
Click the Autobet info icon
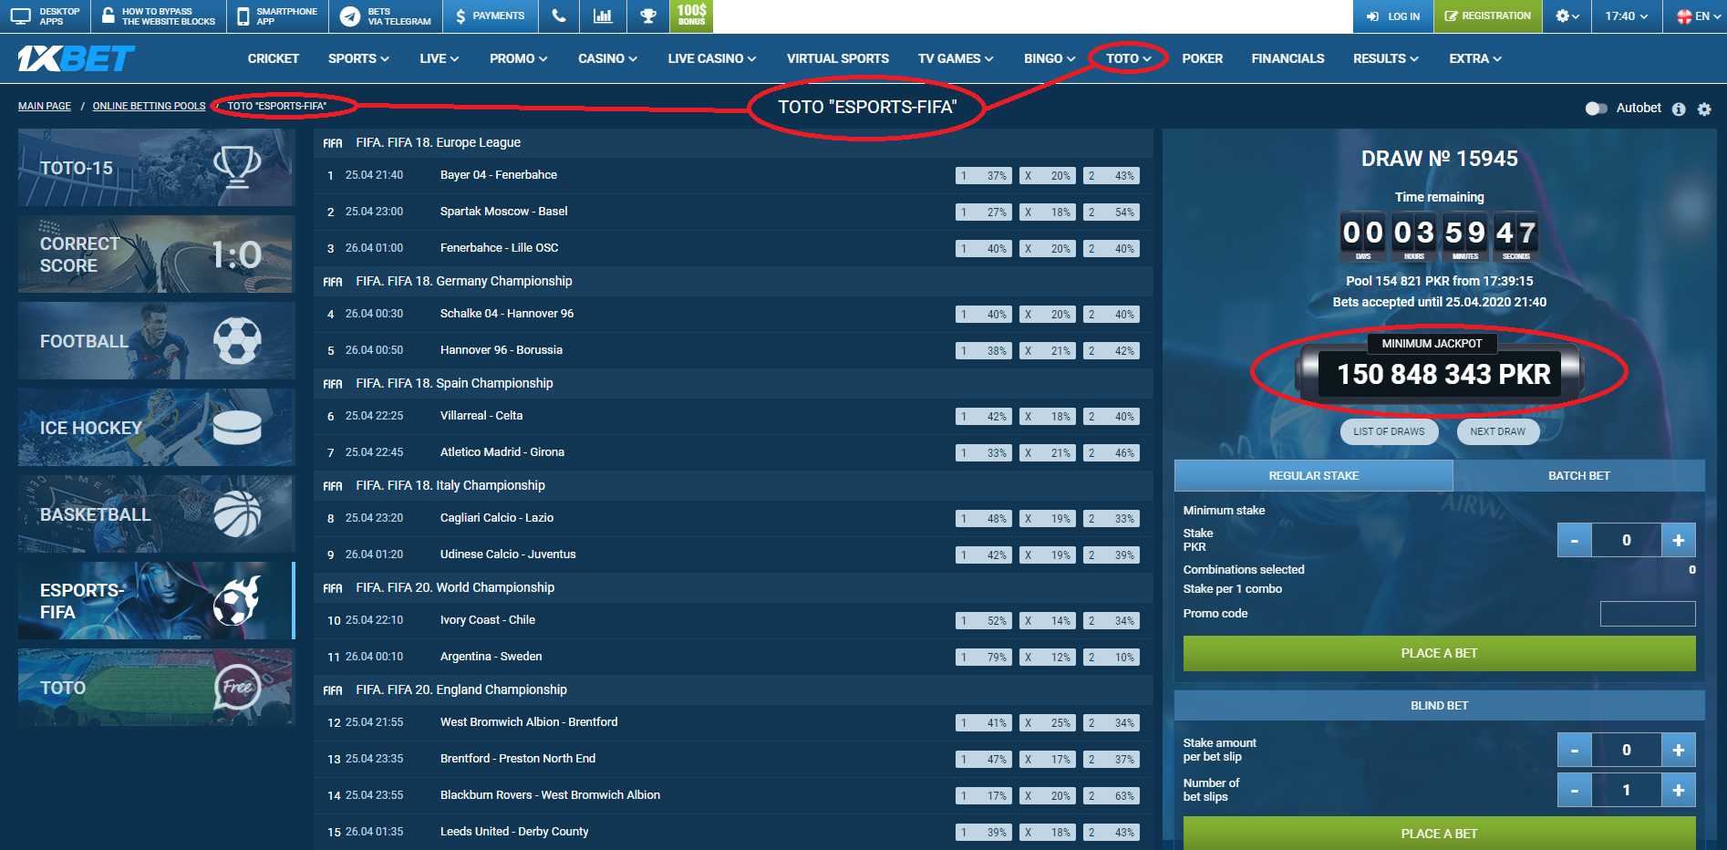tap(1679, 109)
